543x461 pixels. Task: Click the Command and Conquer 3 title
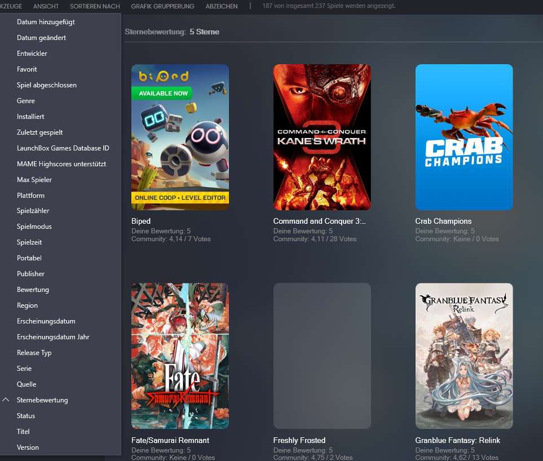point(319,221)
